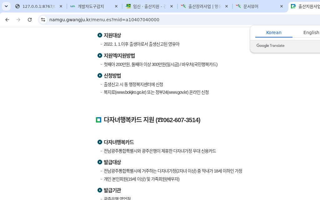Click the 신청방법 heading
The height and width of the screenshot is (200, 320).
point(112,76)
